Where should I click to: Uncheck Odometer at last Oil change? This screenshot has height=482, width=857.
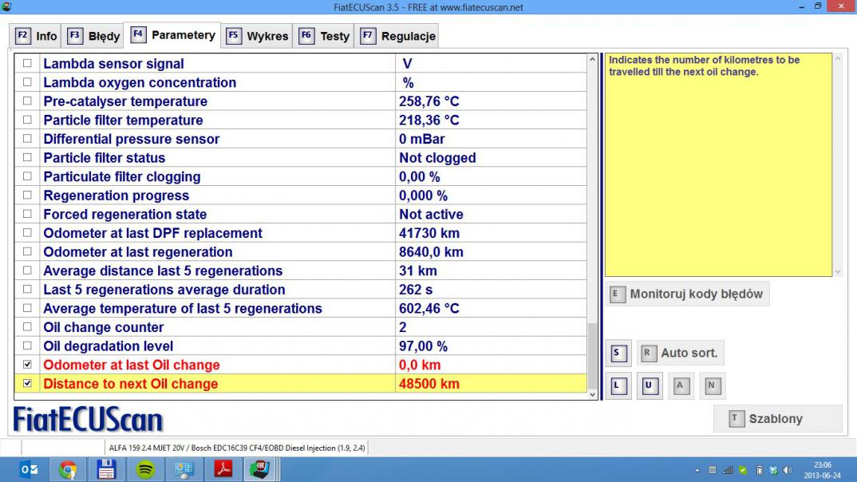click(x=28, y=365)
